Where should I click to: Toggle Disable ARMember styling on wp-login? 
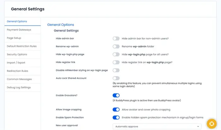pyautogui.click(x=116, y=70)
